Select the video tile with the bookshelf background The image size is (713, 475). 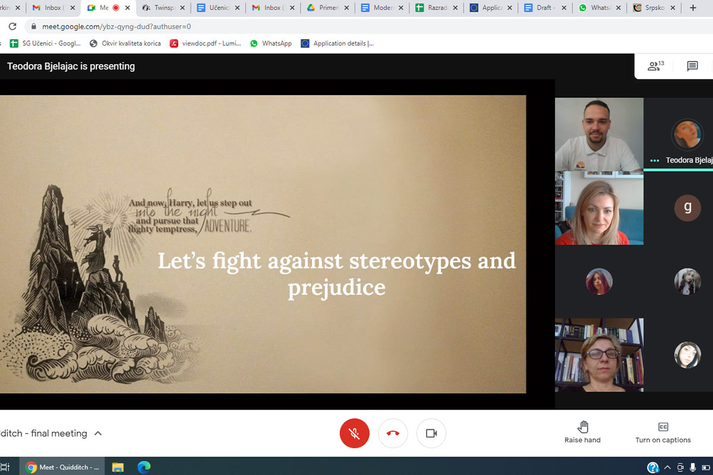pyautogui.click(x=599, y=354)
